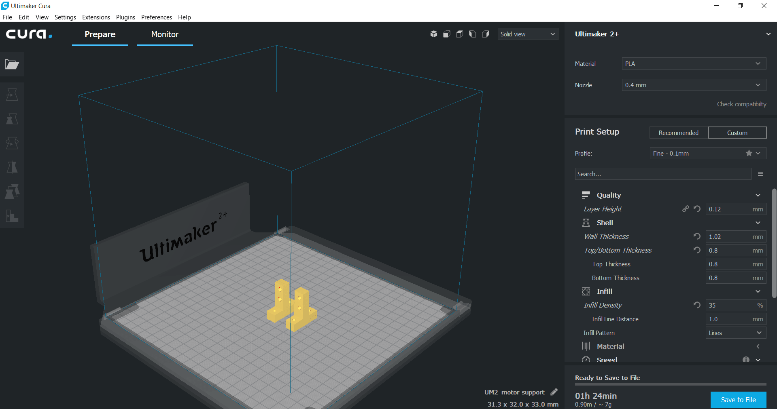Open the Help menu
Image resolution: width=777 pixels, height=409 pixels.
tap(184, 17)
